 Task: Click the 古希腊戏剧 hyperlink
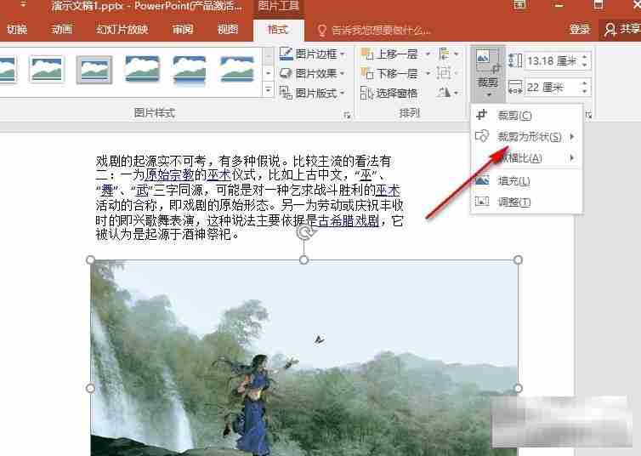point(349,221)
